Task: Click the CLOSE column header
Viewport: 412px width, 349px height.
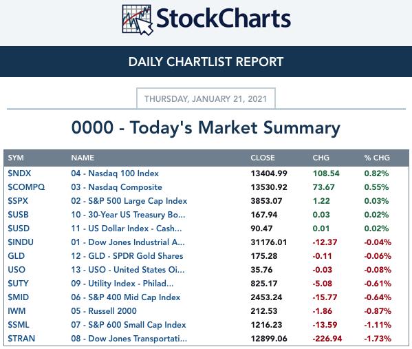Action: 263,158
